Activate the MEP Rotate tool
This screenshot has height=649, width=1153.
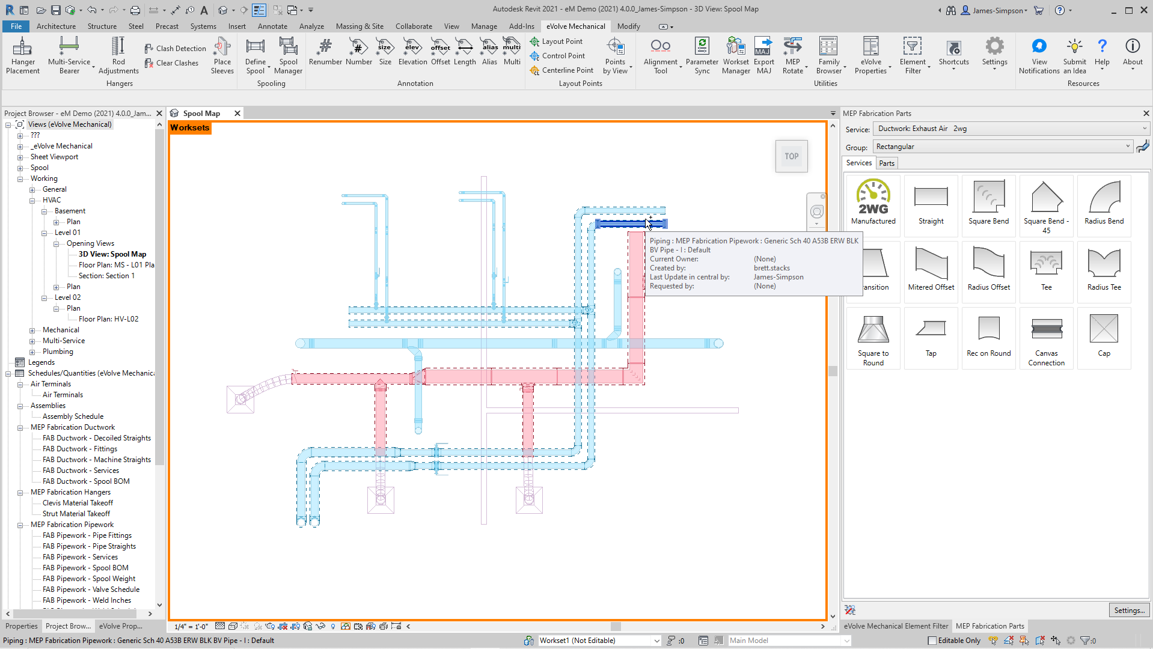tap(793, 55)
